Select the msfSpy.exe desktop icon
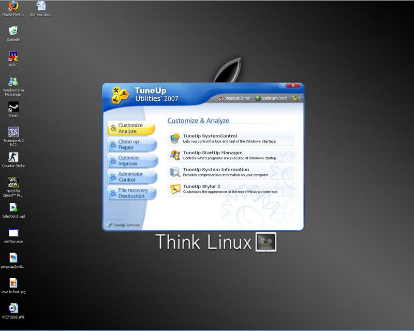The width and height of the screenshot is (414, 331). pyautogui.click(x=13, y=236)
